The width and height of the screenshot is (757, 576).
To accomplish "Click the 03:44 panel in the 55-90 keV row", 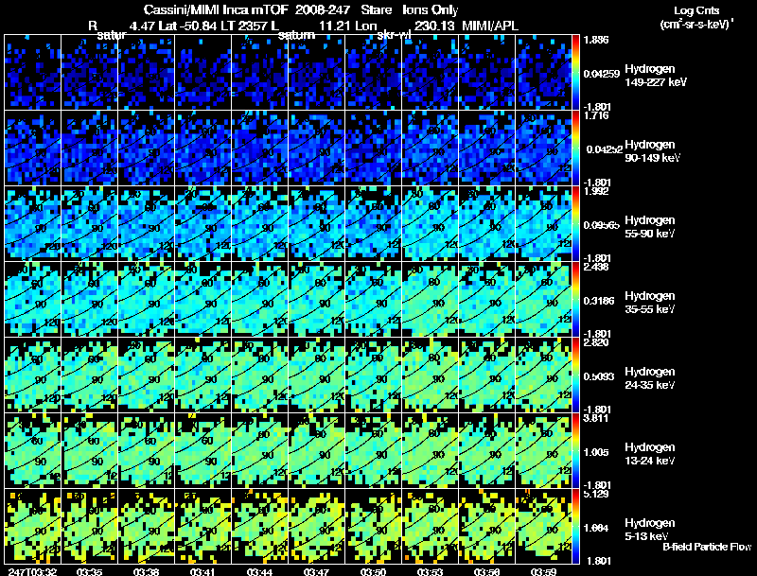I will click(x=259, y=223).
